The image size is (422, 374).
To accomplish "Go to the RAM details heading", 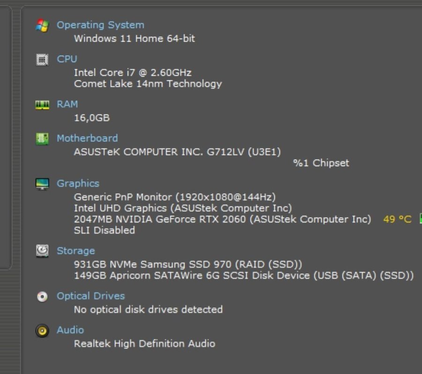I will pyautogui.click(x=67, y=104).
